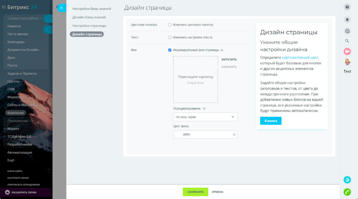Viewport: 358px width, 199px height.
Task: Enable 'Изменить цветовую палитру' checkbox
Action: point(170,25)
